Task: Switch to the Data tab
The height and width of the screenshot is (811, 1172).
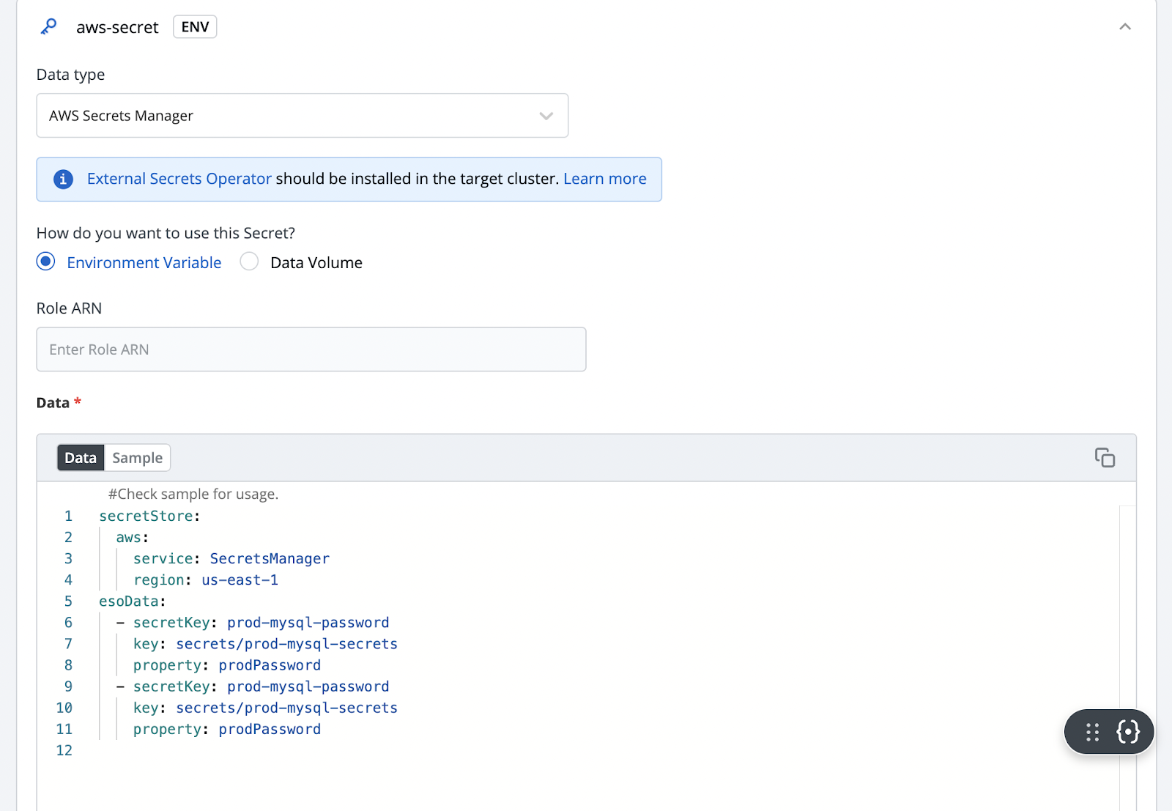Action: [x=81, y=458]
